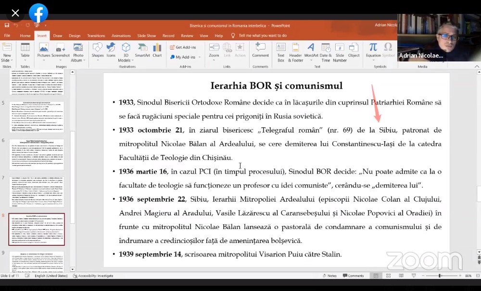
Task: Open the Design tab
Action: point(75,36)
